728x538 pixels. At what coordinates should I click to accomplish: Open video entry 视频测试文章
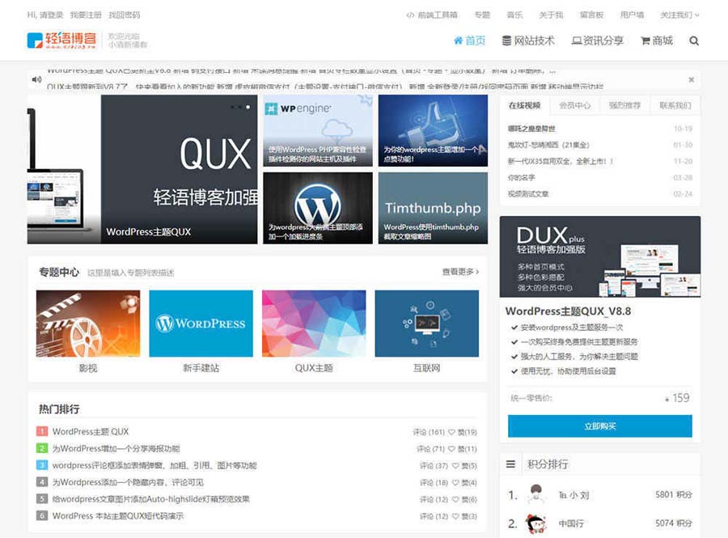click(x=528, y=193)
